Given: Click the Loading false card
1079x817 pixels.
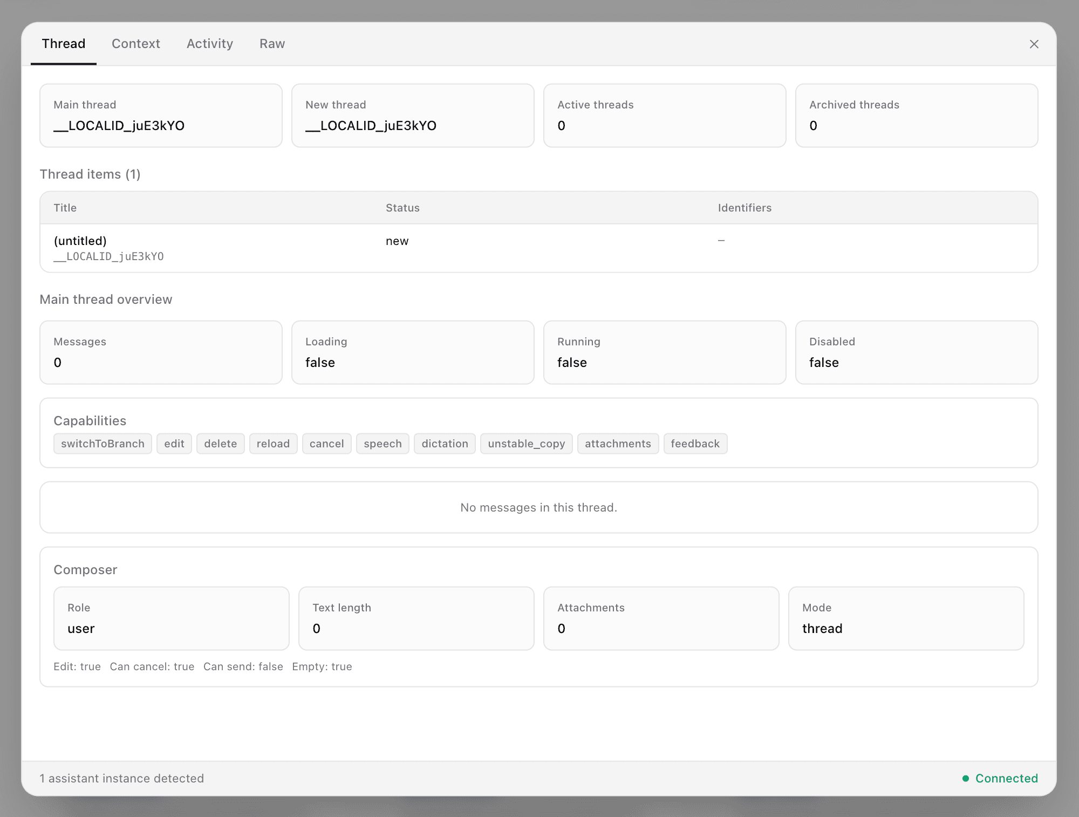Looking at the screenshot, I should pyautogui.click(x=413, y=352).
